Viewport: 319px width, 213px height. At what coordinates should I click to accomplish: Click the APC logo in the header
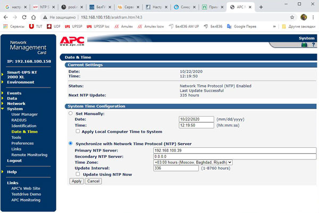pyautogui.click(x=71, y=40)
